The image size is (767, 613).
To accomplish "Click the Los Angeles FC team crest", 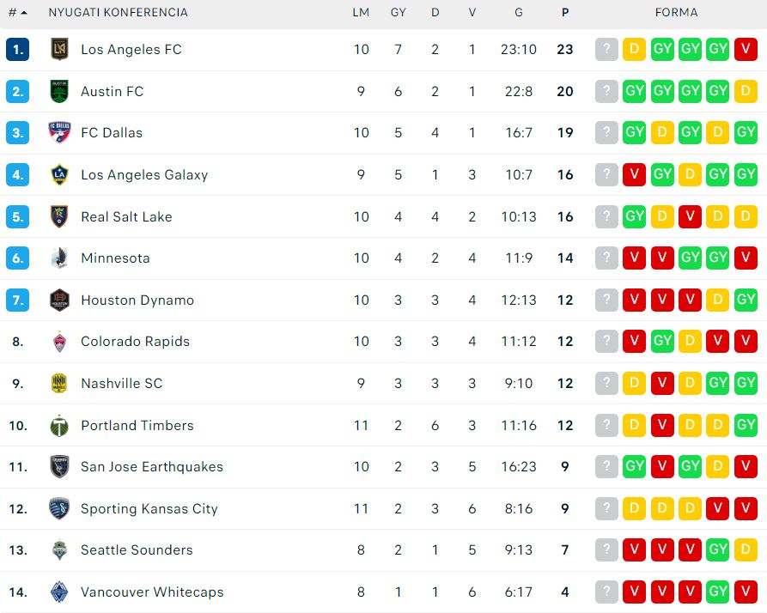I will (59, 50).
